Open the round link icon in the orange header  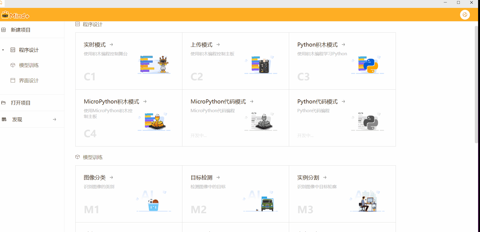tap(465, 15)
